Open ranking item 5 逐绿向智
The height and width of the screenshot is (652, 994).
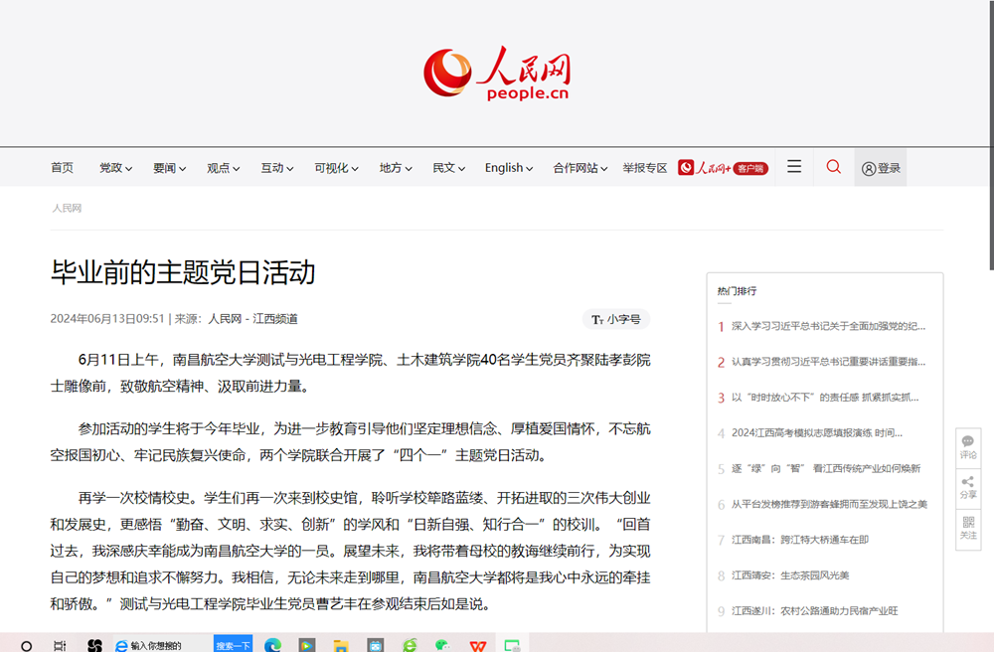825,468
